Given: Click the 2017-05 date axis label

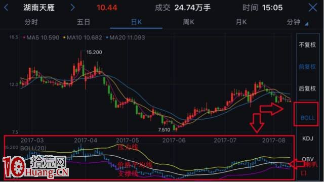Looking at the screenshot, I should 127,141.
